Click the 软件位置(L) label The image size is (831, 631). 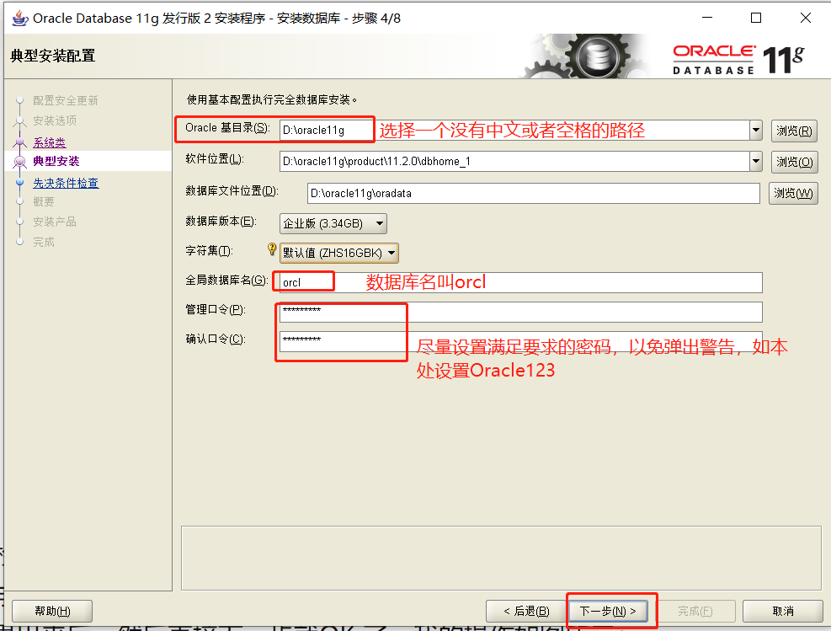215,158
